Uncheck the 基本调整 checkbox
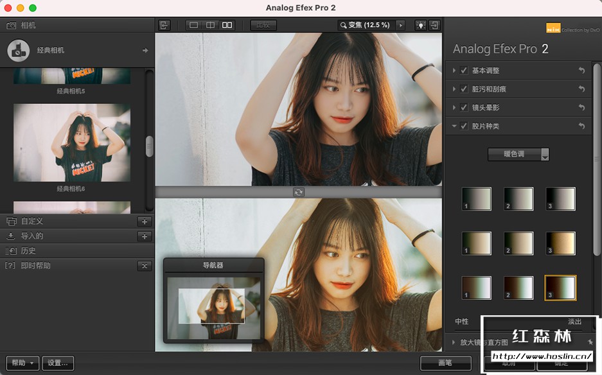The image size is (602, 375). pyautogui.click(x=464, y=71)
